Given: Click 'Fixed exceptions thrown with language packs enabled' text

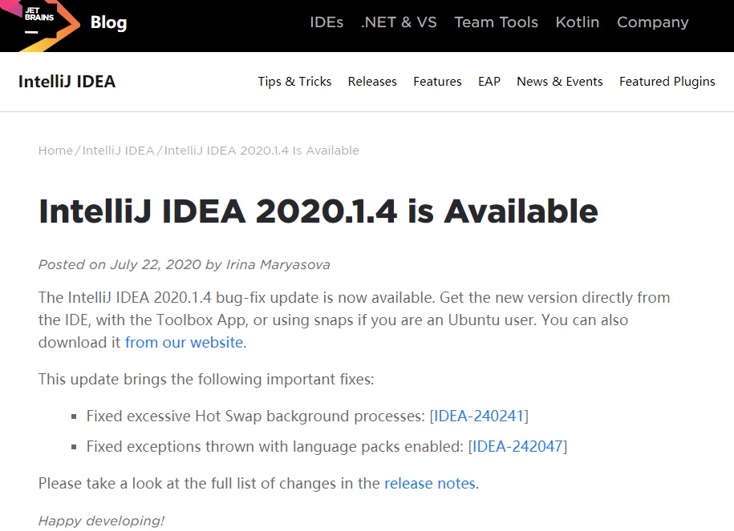Looking at the screenshot, I should [x=275, y=446].
